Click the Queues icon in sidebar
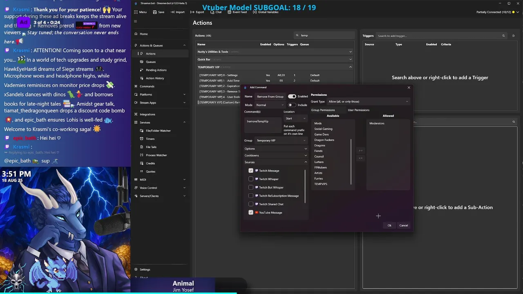This screenshot has width=523, height=294. click(x=142, y=62)
